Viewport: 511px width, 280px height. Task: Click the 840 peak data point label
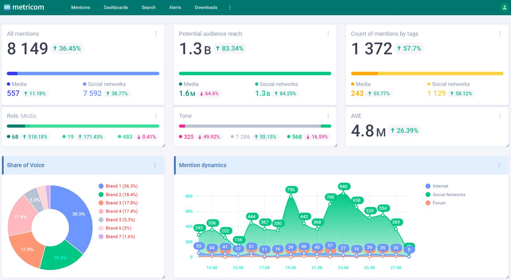pos(343,186)
